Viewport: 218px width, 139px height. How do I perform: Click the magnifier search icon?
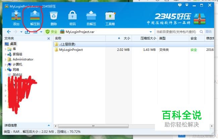coord(201,32)
